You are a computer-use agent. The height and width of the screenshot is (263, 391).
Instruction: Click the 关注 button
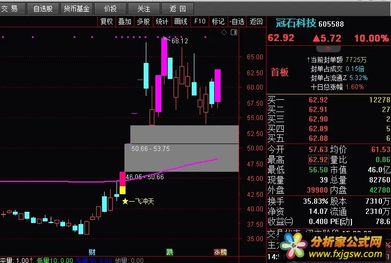144,9
